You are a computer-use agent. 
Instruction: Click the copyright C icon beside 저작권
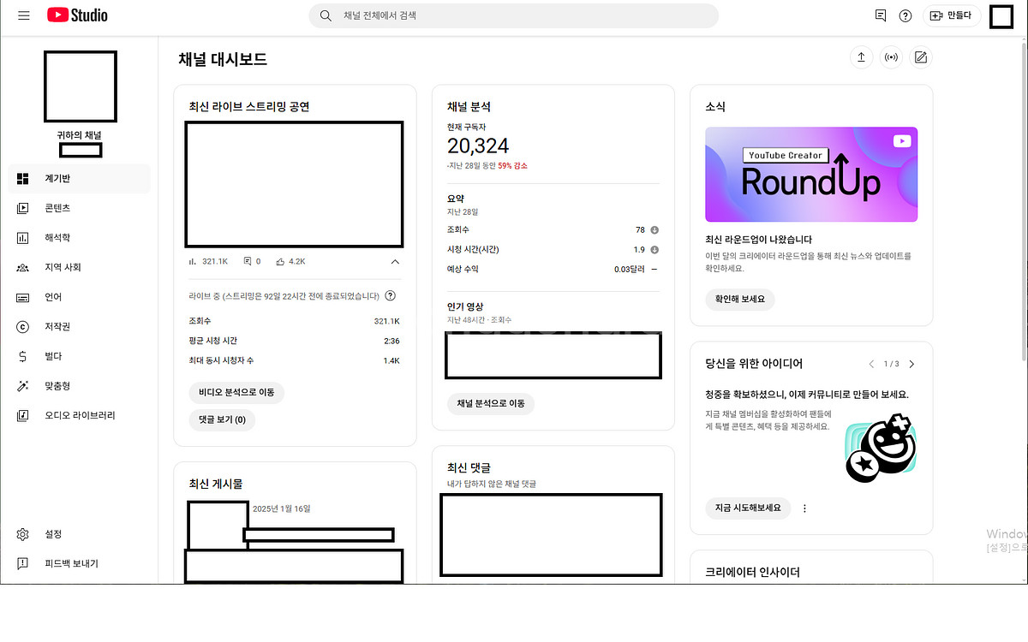point(23,327)
